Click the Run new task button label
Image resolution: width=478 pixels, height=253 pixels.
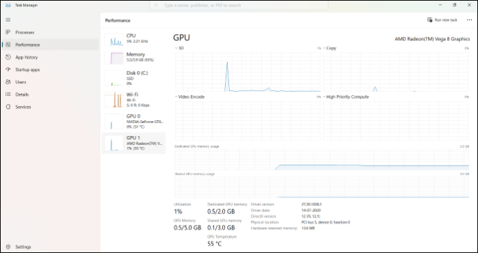pos(446,20)
